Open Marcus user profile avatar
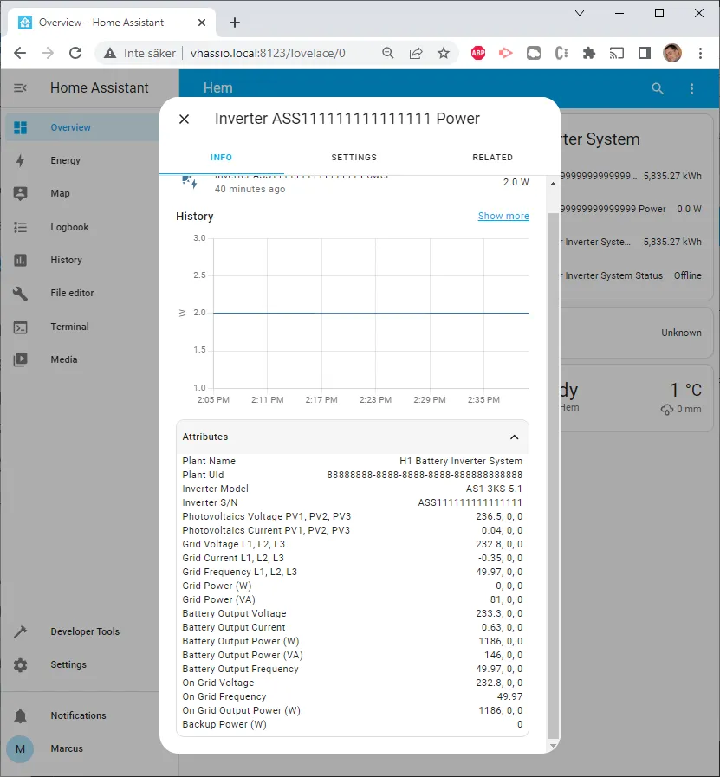 pyautogui.click(x=20, y=748)
